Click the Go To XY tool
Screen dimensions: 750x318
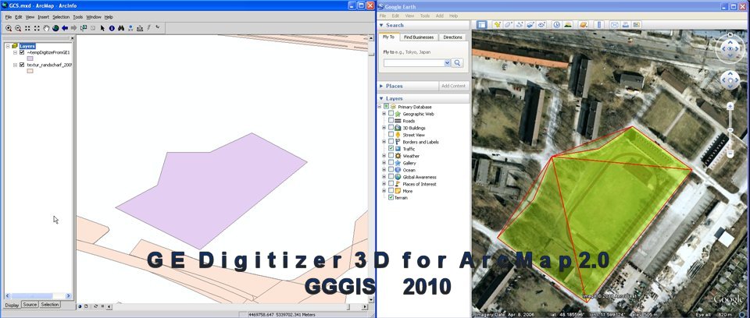click(x=130, y=28)
